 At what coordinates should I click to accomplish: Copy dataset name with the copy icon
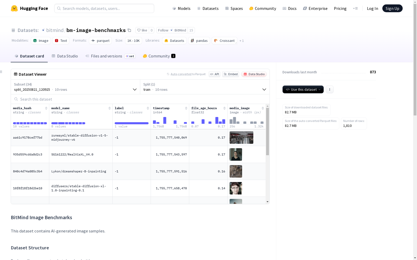(x=129, y=30)
